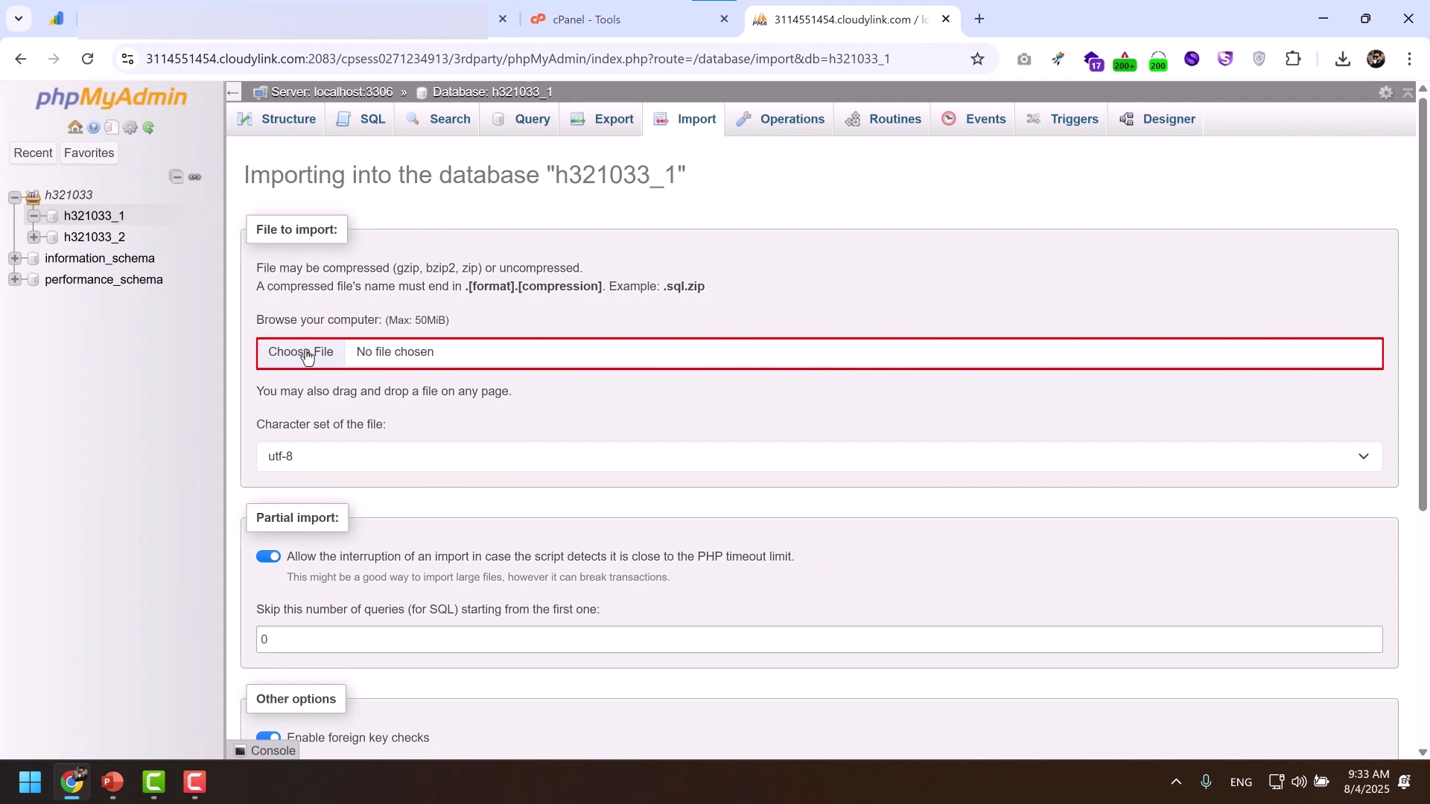This screenshot has width=1430, height=804.
Task: Bookmark this page with the star icon
Action: pyautogui.click(x=977, y=59)
